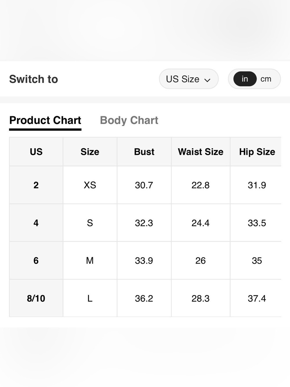Click the 36.2 bust measurement cell

(x=144, y=298)
